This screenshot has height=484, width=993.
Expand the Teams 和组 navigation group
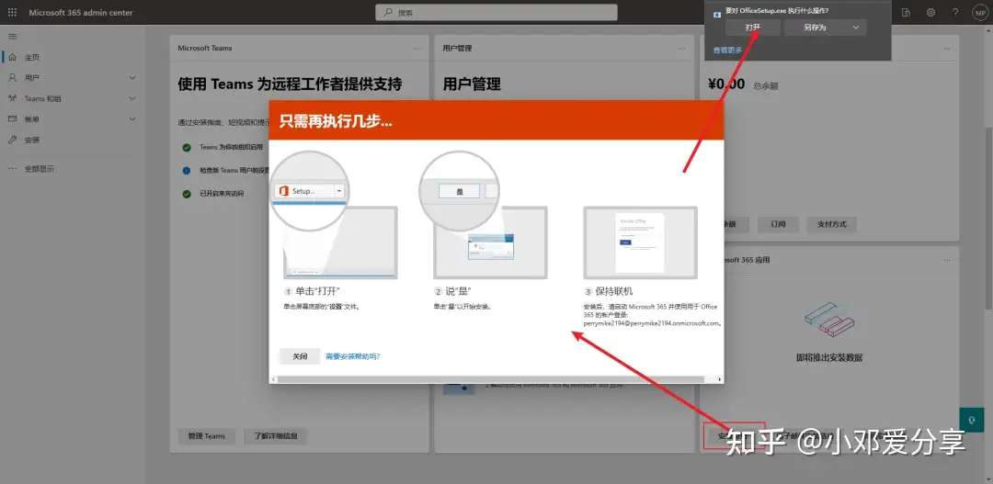(132, 98)
